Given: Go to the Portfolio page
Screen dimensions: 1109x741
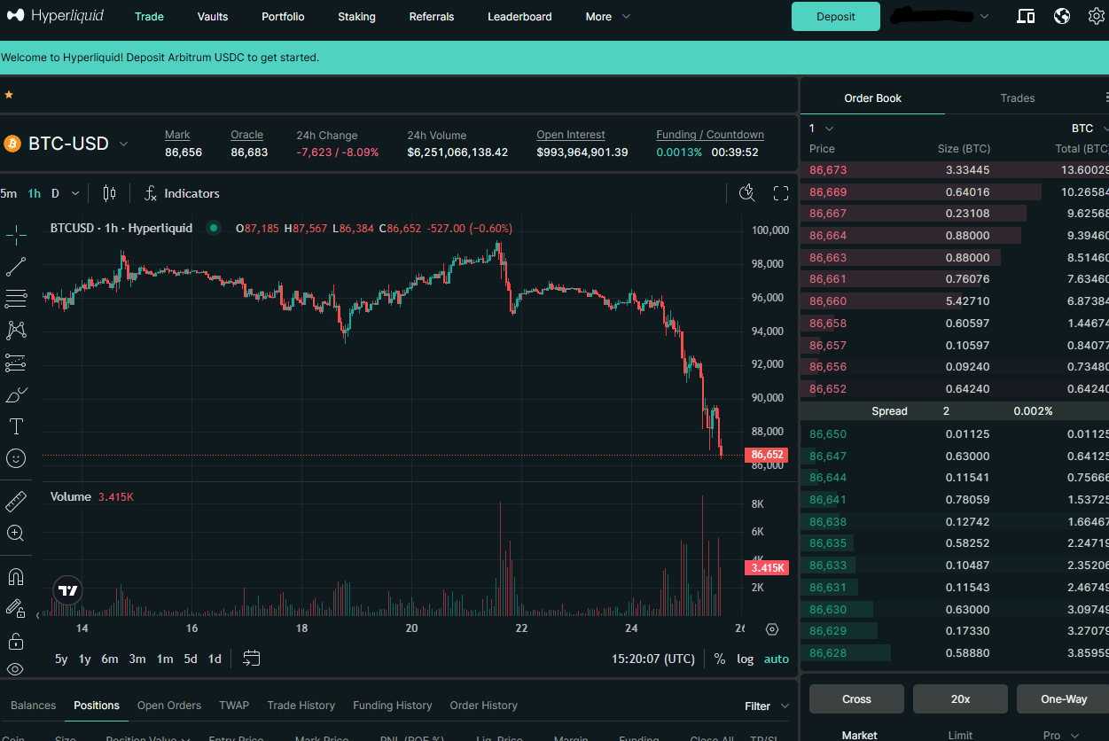Looking at the screenshot, I should pyautogui.click(x=283, y=17).
